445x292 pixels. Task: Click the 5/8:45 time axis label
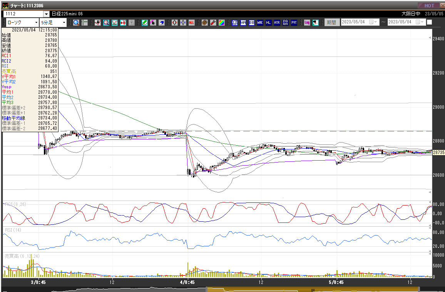click(x=336, y=282)
